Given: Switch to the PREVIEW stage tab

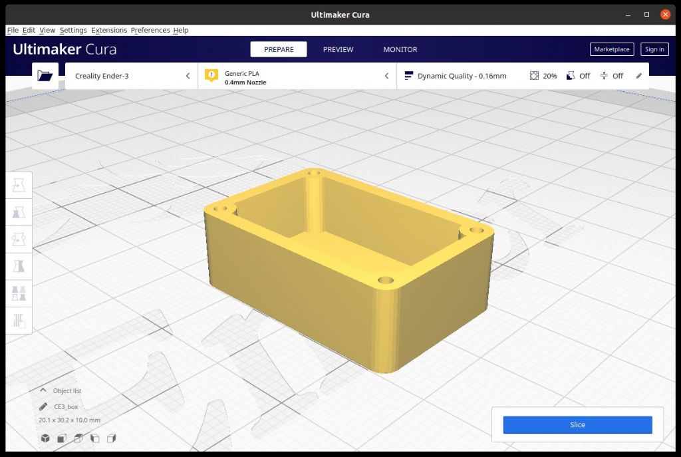Looking at the screenshot, I should click(x=338, y=49).
